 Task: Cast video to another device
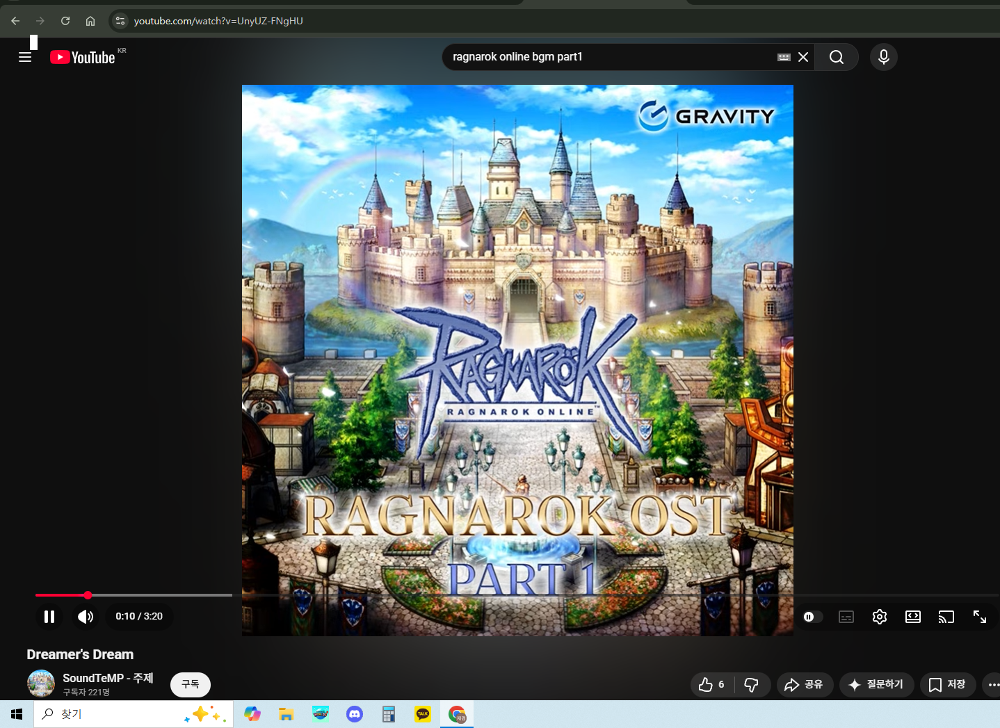[946, 617]
